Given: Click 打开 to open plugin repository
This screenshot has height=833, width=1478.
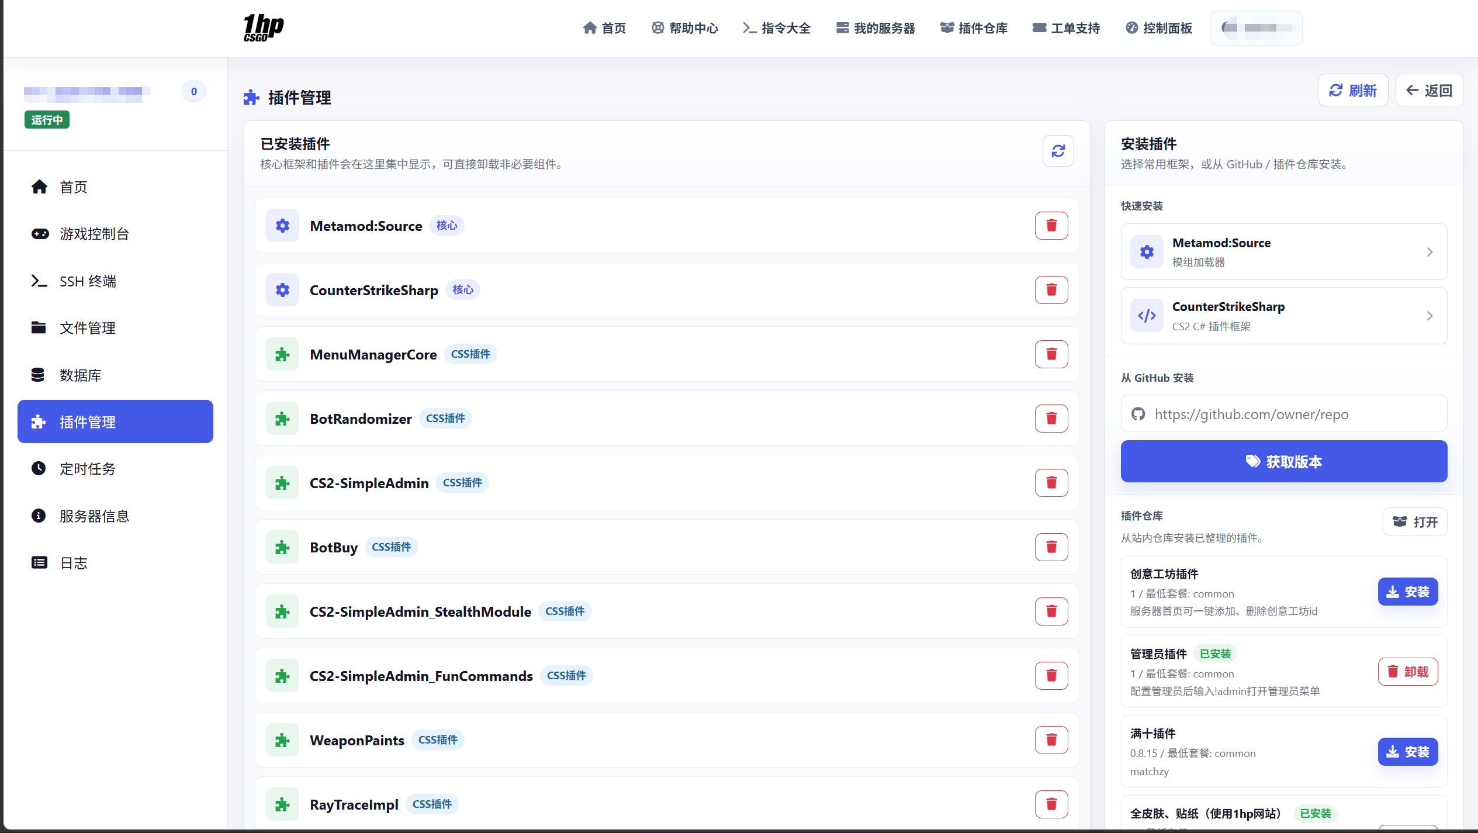Looking at the screenshot, I should (1415, 522).
